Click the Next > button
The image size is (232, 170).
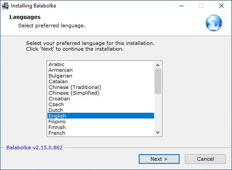click(159, 159)
